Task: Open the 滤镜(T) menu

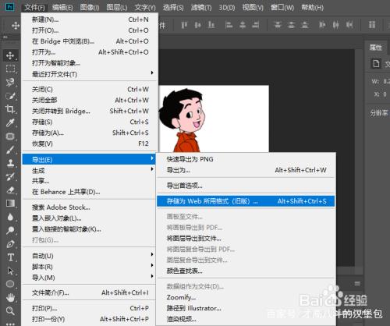Action: click(201, 8)
